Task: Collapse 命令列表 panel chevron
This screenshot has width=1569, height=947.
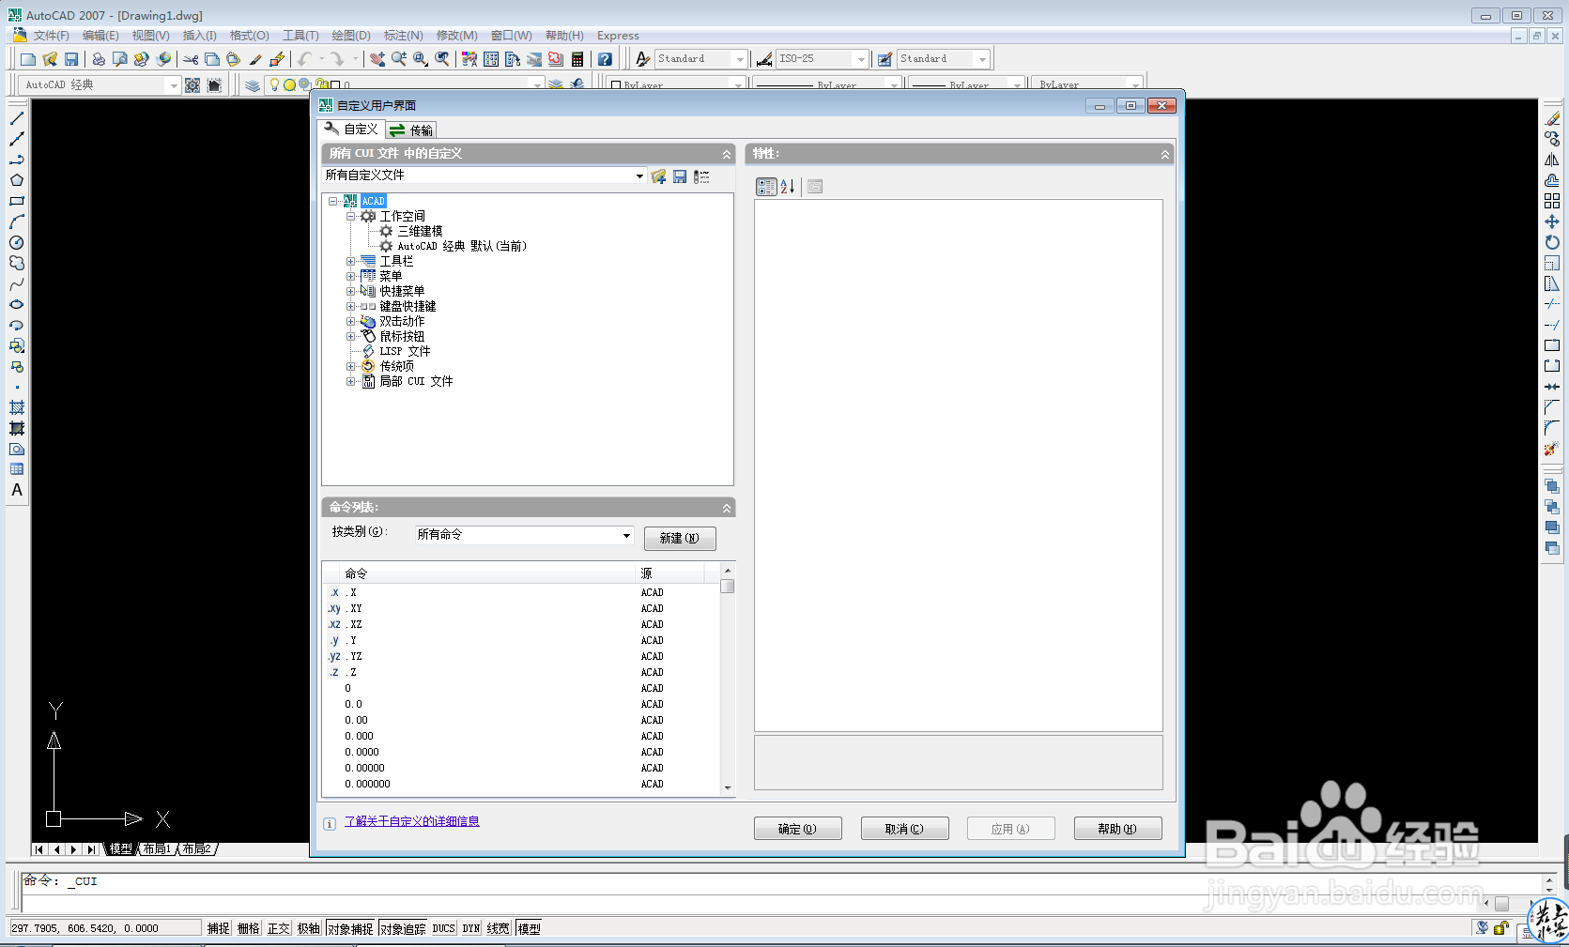Action: click(x=727, y=508)
